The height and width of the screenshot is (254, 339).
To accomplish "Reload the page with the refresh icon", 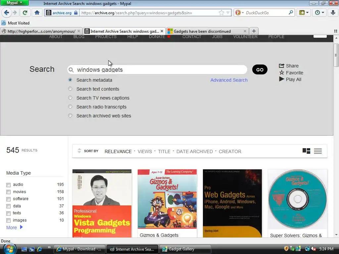I will 25,13.
